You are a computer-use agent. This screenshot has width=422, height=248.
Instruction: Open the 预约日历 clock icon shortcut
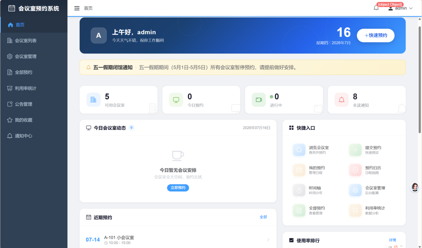coord(355,170)
